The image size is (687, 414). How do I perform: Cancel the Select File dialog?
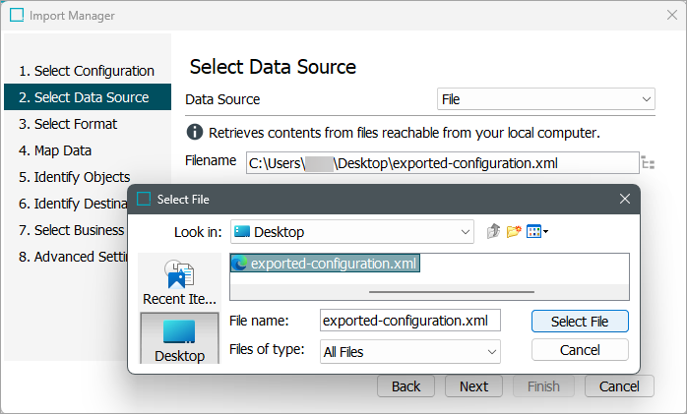579,350
